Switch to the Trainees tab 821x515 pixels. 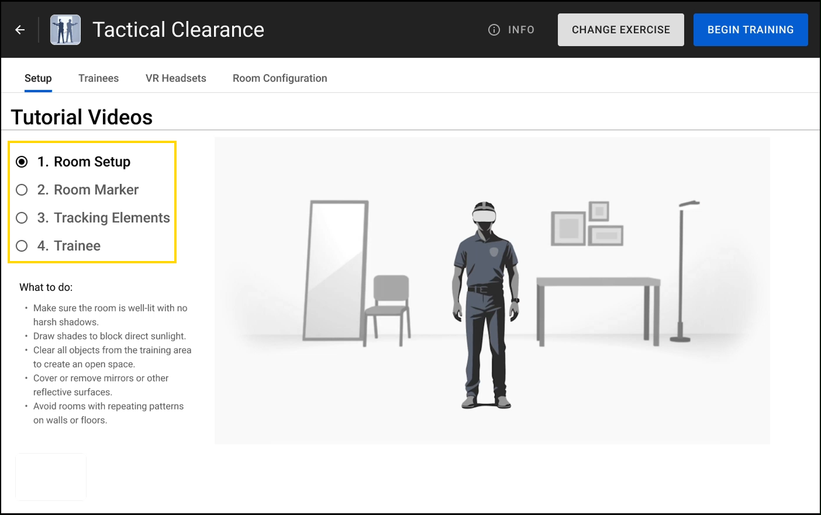[98, 78]
